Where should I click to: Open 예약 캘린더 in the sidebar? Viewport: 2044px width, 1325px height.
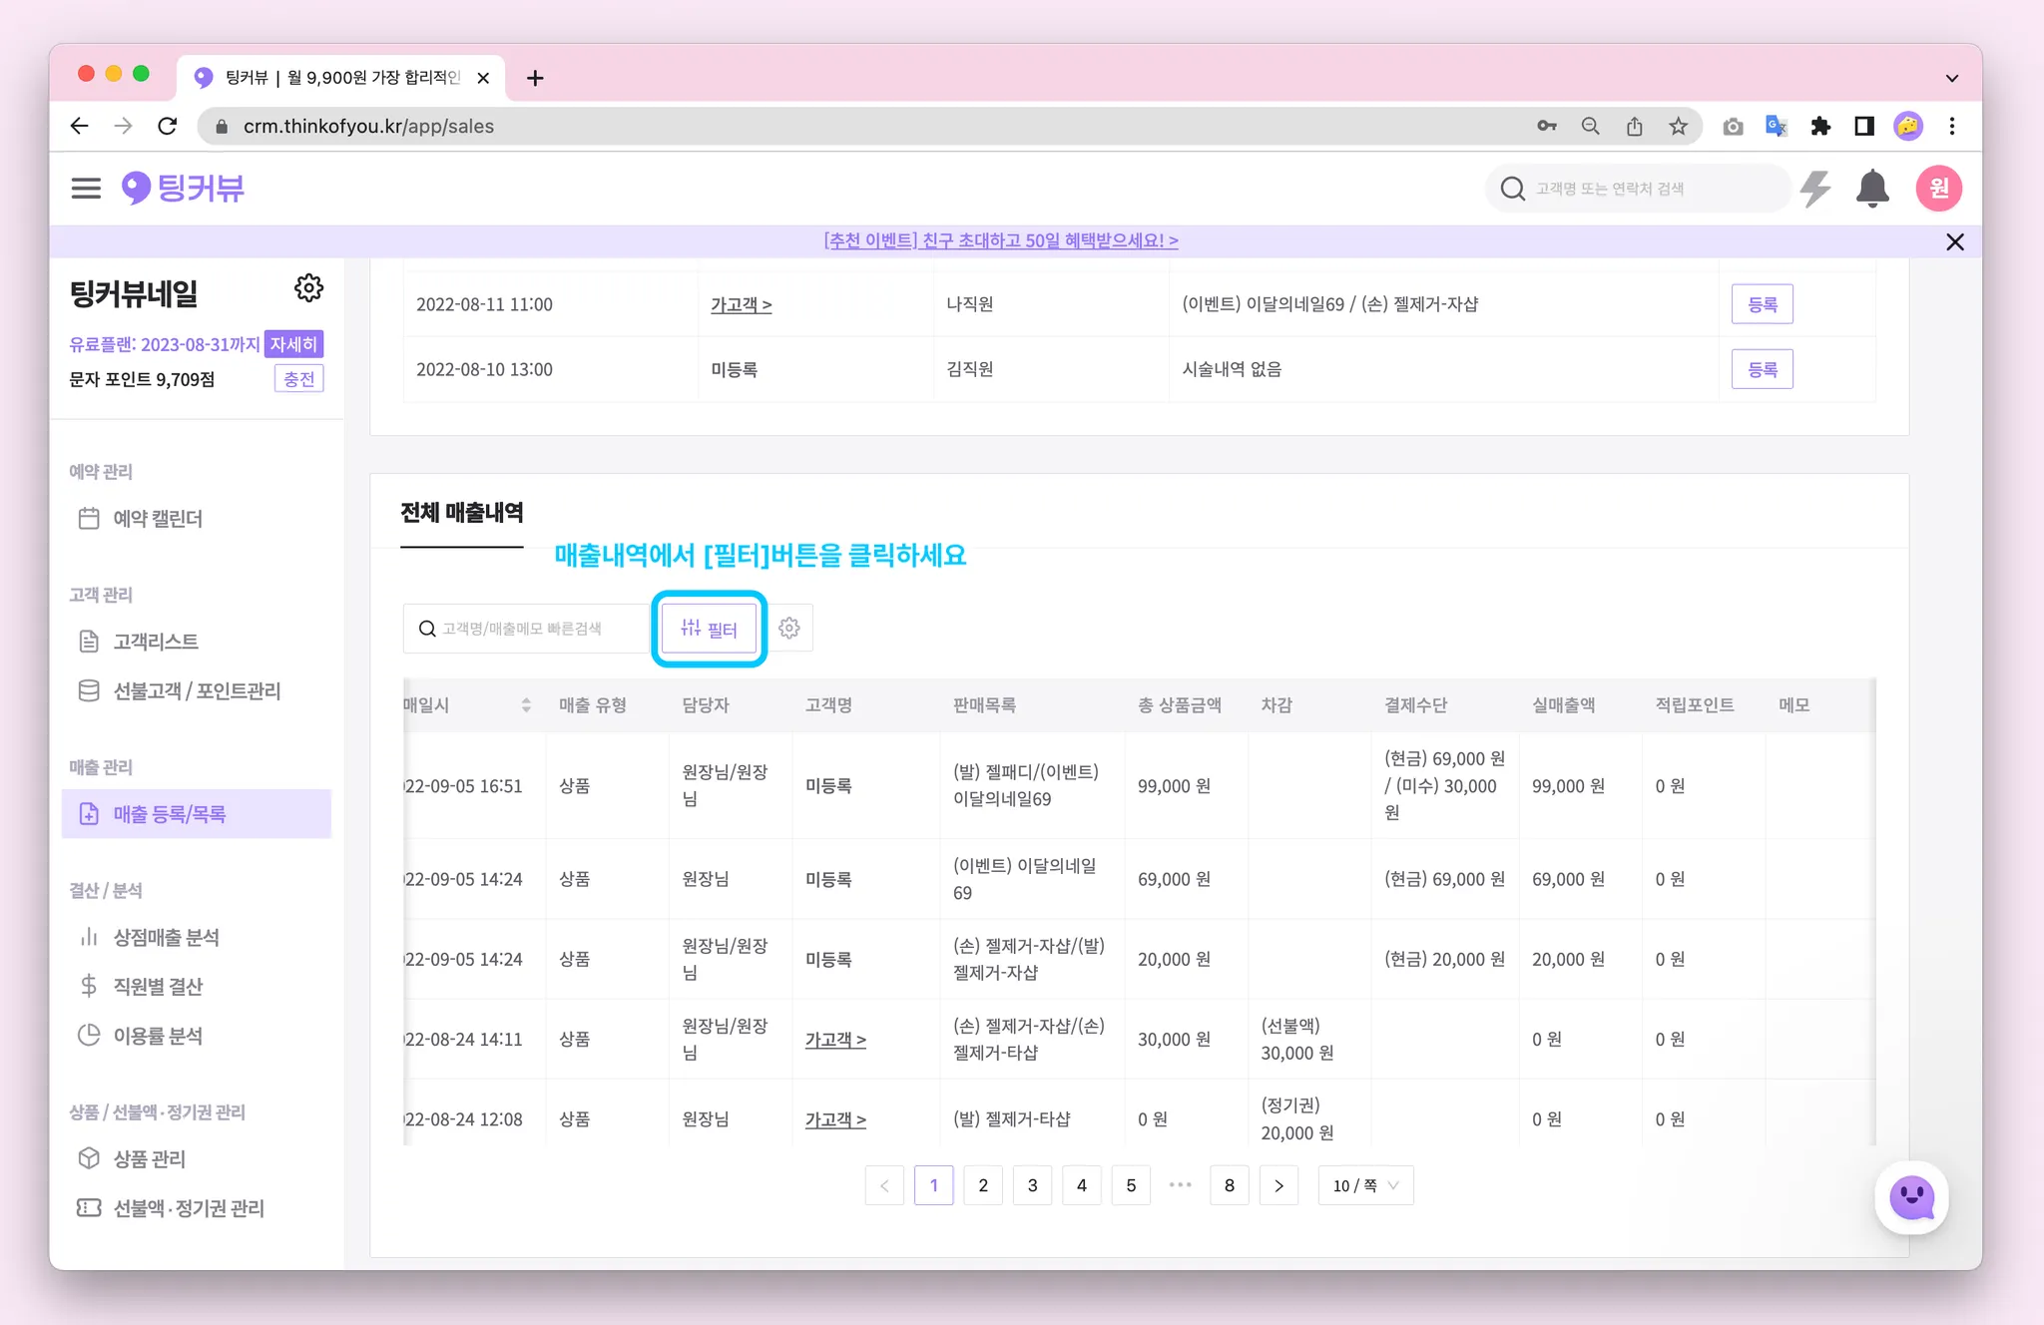pyautogui.click(x=157, y=519)
